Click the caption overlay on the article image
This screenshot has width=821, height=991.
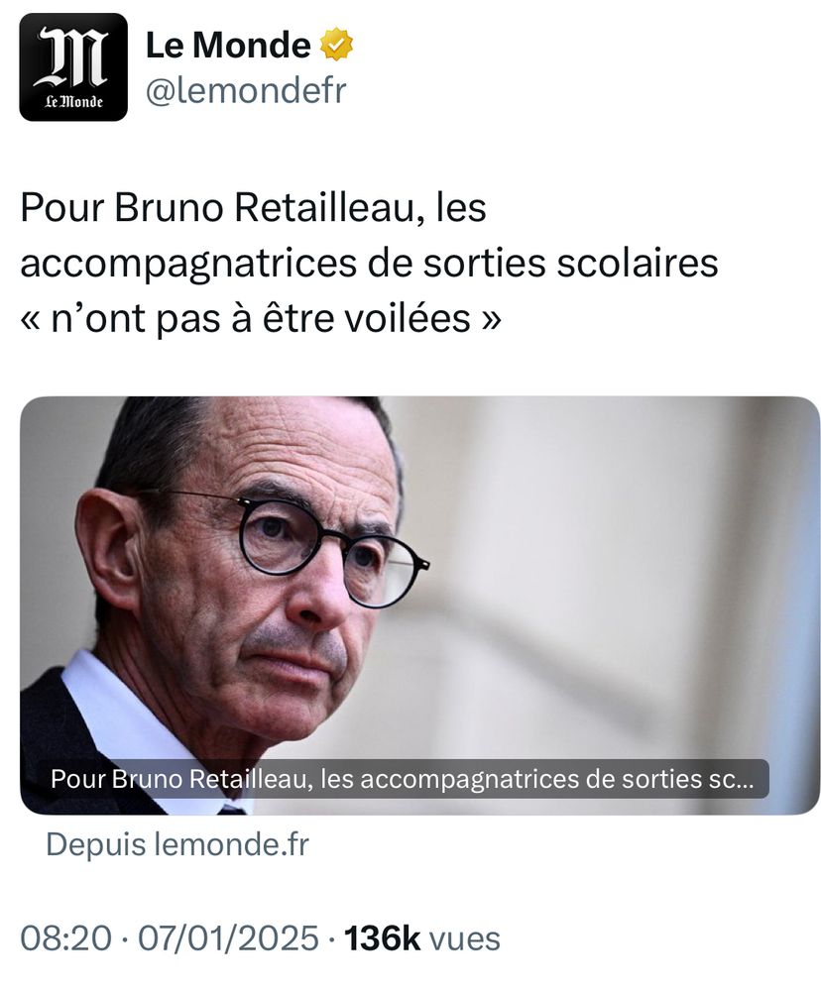pos(403,779)
